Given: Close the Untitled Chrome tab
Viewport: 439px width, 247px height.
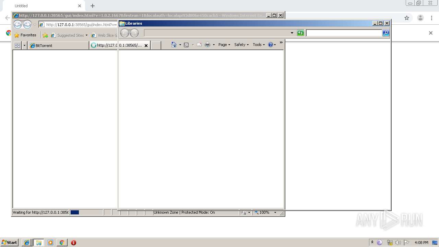Looking at the screenshot, I should (80, 6).
